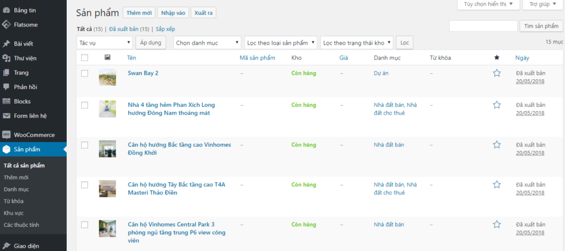This screenshot has width=565, height=251.
Task: Click the featured star column header
Action: click(x=497, y=58)
